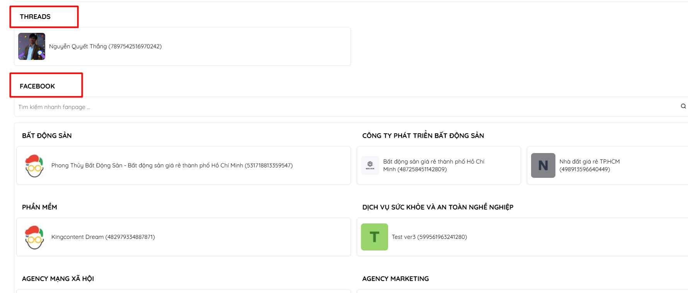Select Bất động sản giá rẻ thành phố Hồ Chí Minh name
Screen dimensions: 688x293
434,165
